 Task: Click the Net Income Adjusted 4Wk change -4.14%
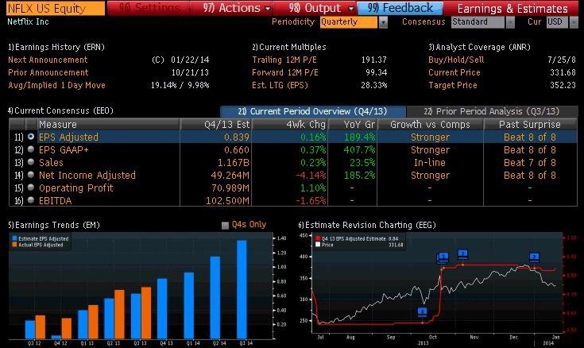(311, 175)
